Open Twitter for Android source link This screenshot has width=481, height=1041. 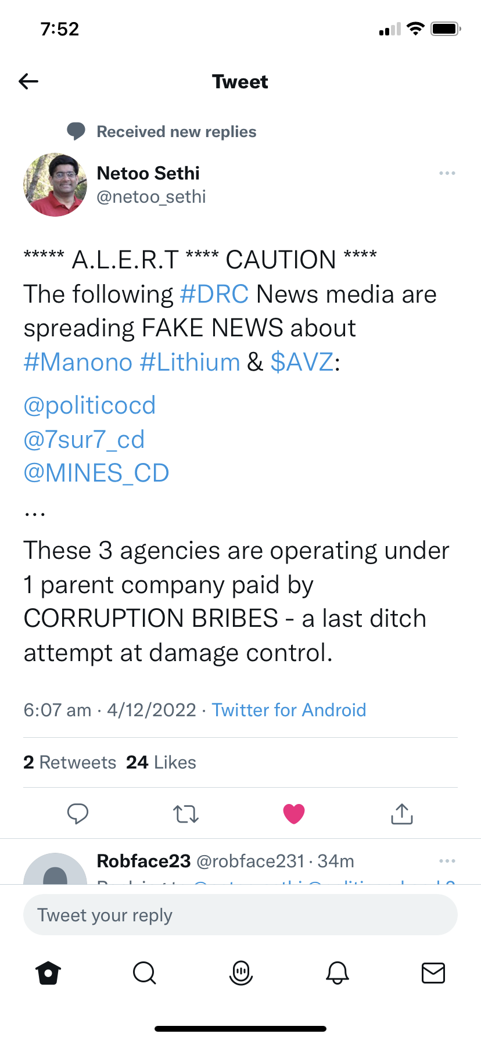click(289, 710)
